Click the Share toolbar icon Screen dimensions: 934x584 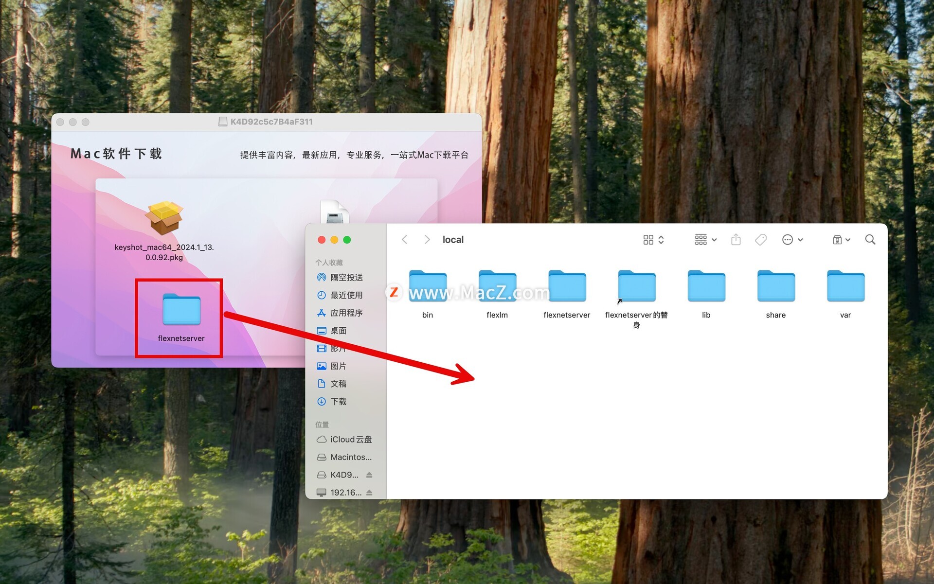pyautogui.click(x=736, y=239)
